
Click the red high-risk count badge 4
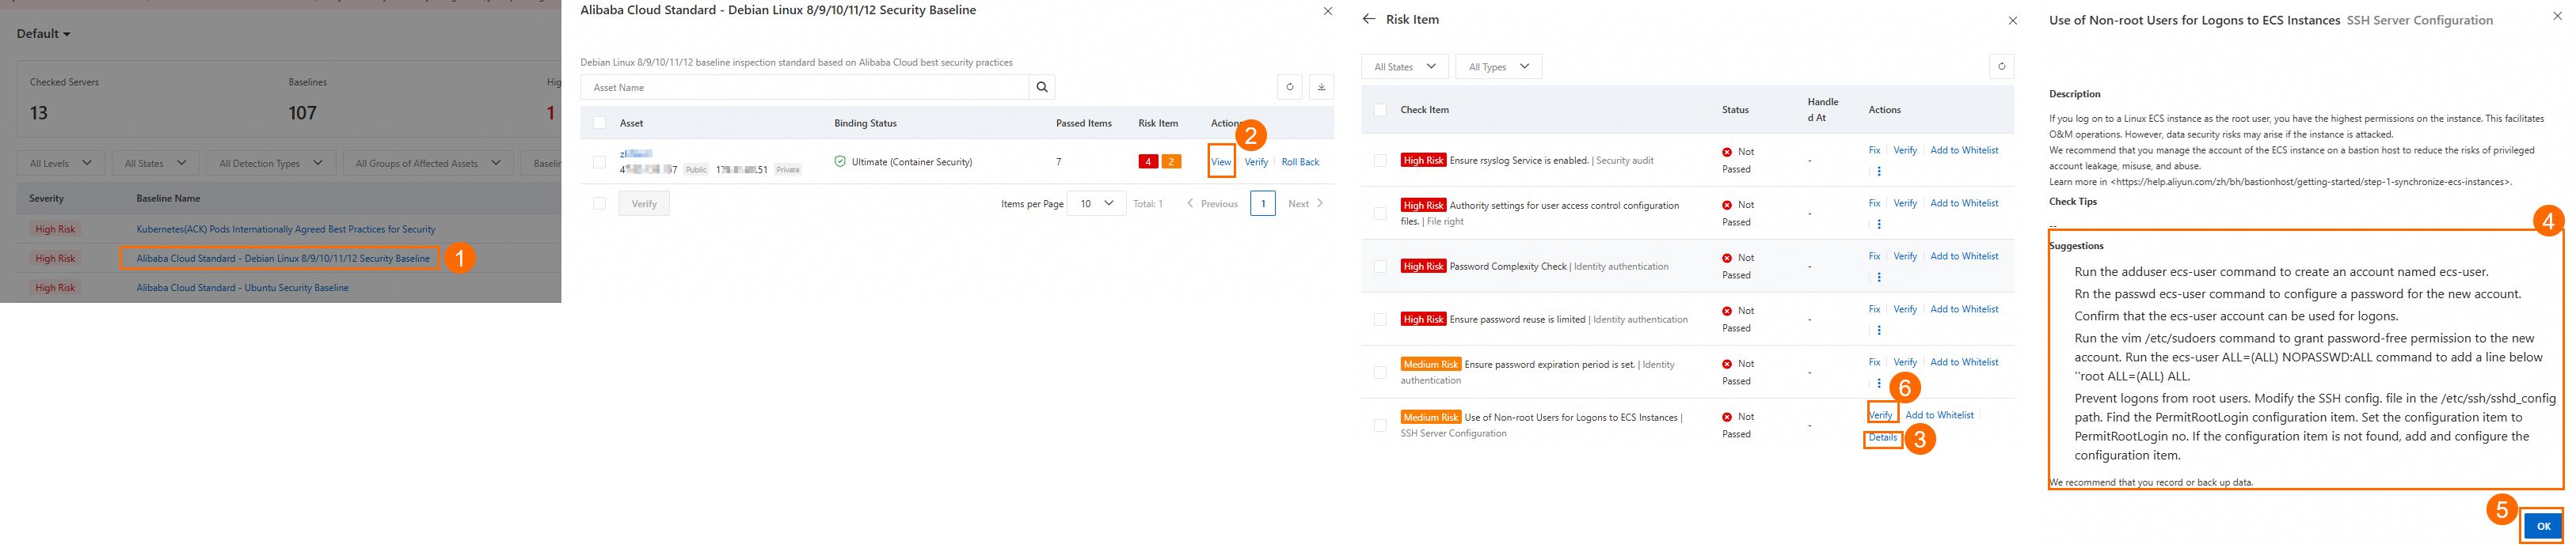tap(1148, 161)
